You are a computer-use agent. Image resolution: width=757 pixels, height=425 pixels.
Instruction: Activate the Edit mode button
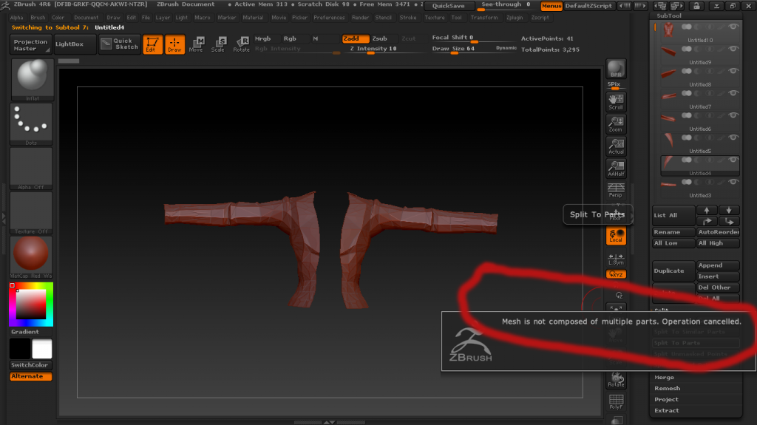[x=152, y=44]
